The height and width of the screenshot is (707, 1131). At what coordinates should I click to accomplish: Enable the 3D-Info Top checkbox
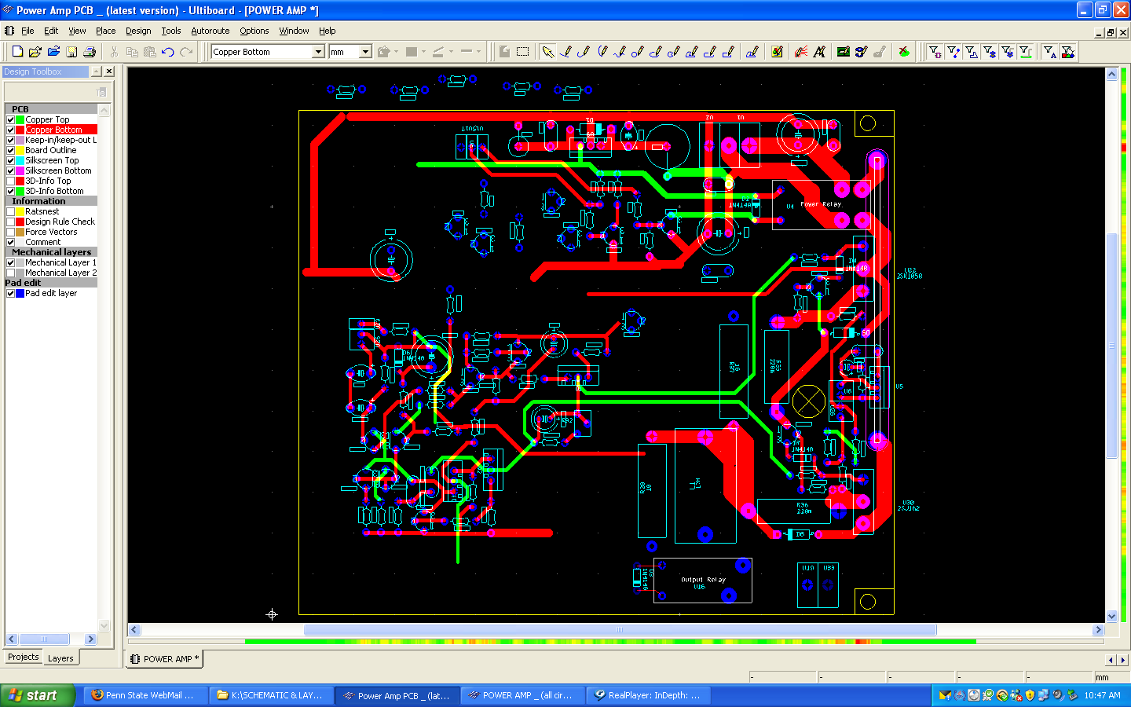[11, 181]
